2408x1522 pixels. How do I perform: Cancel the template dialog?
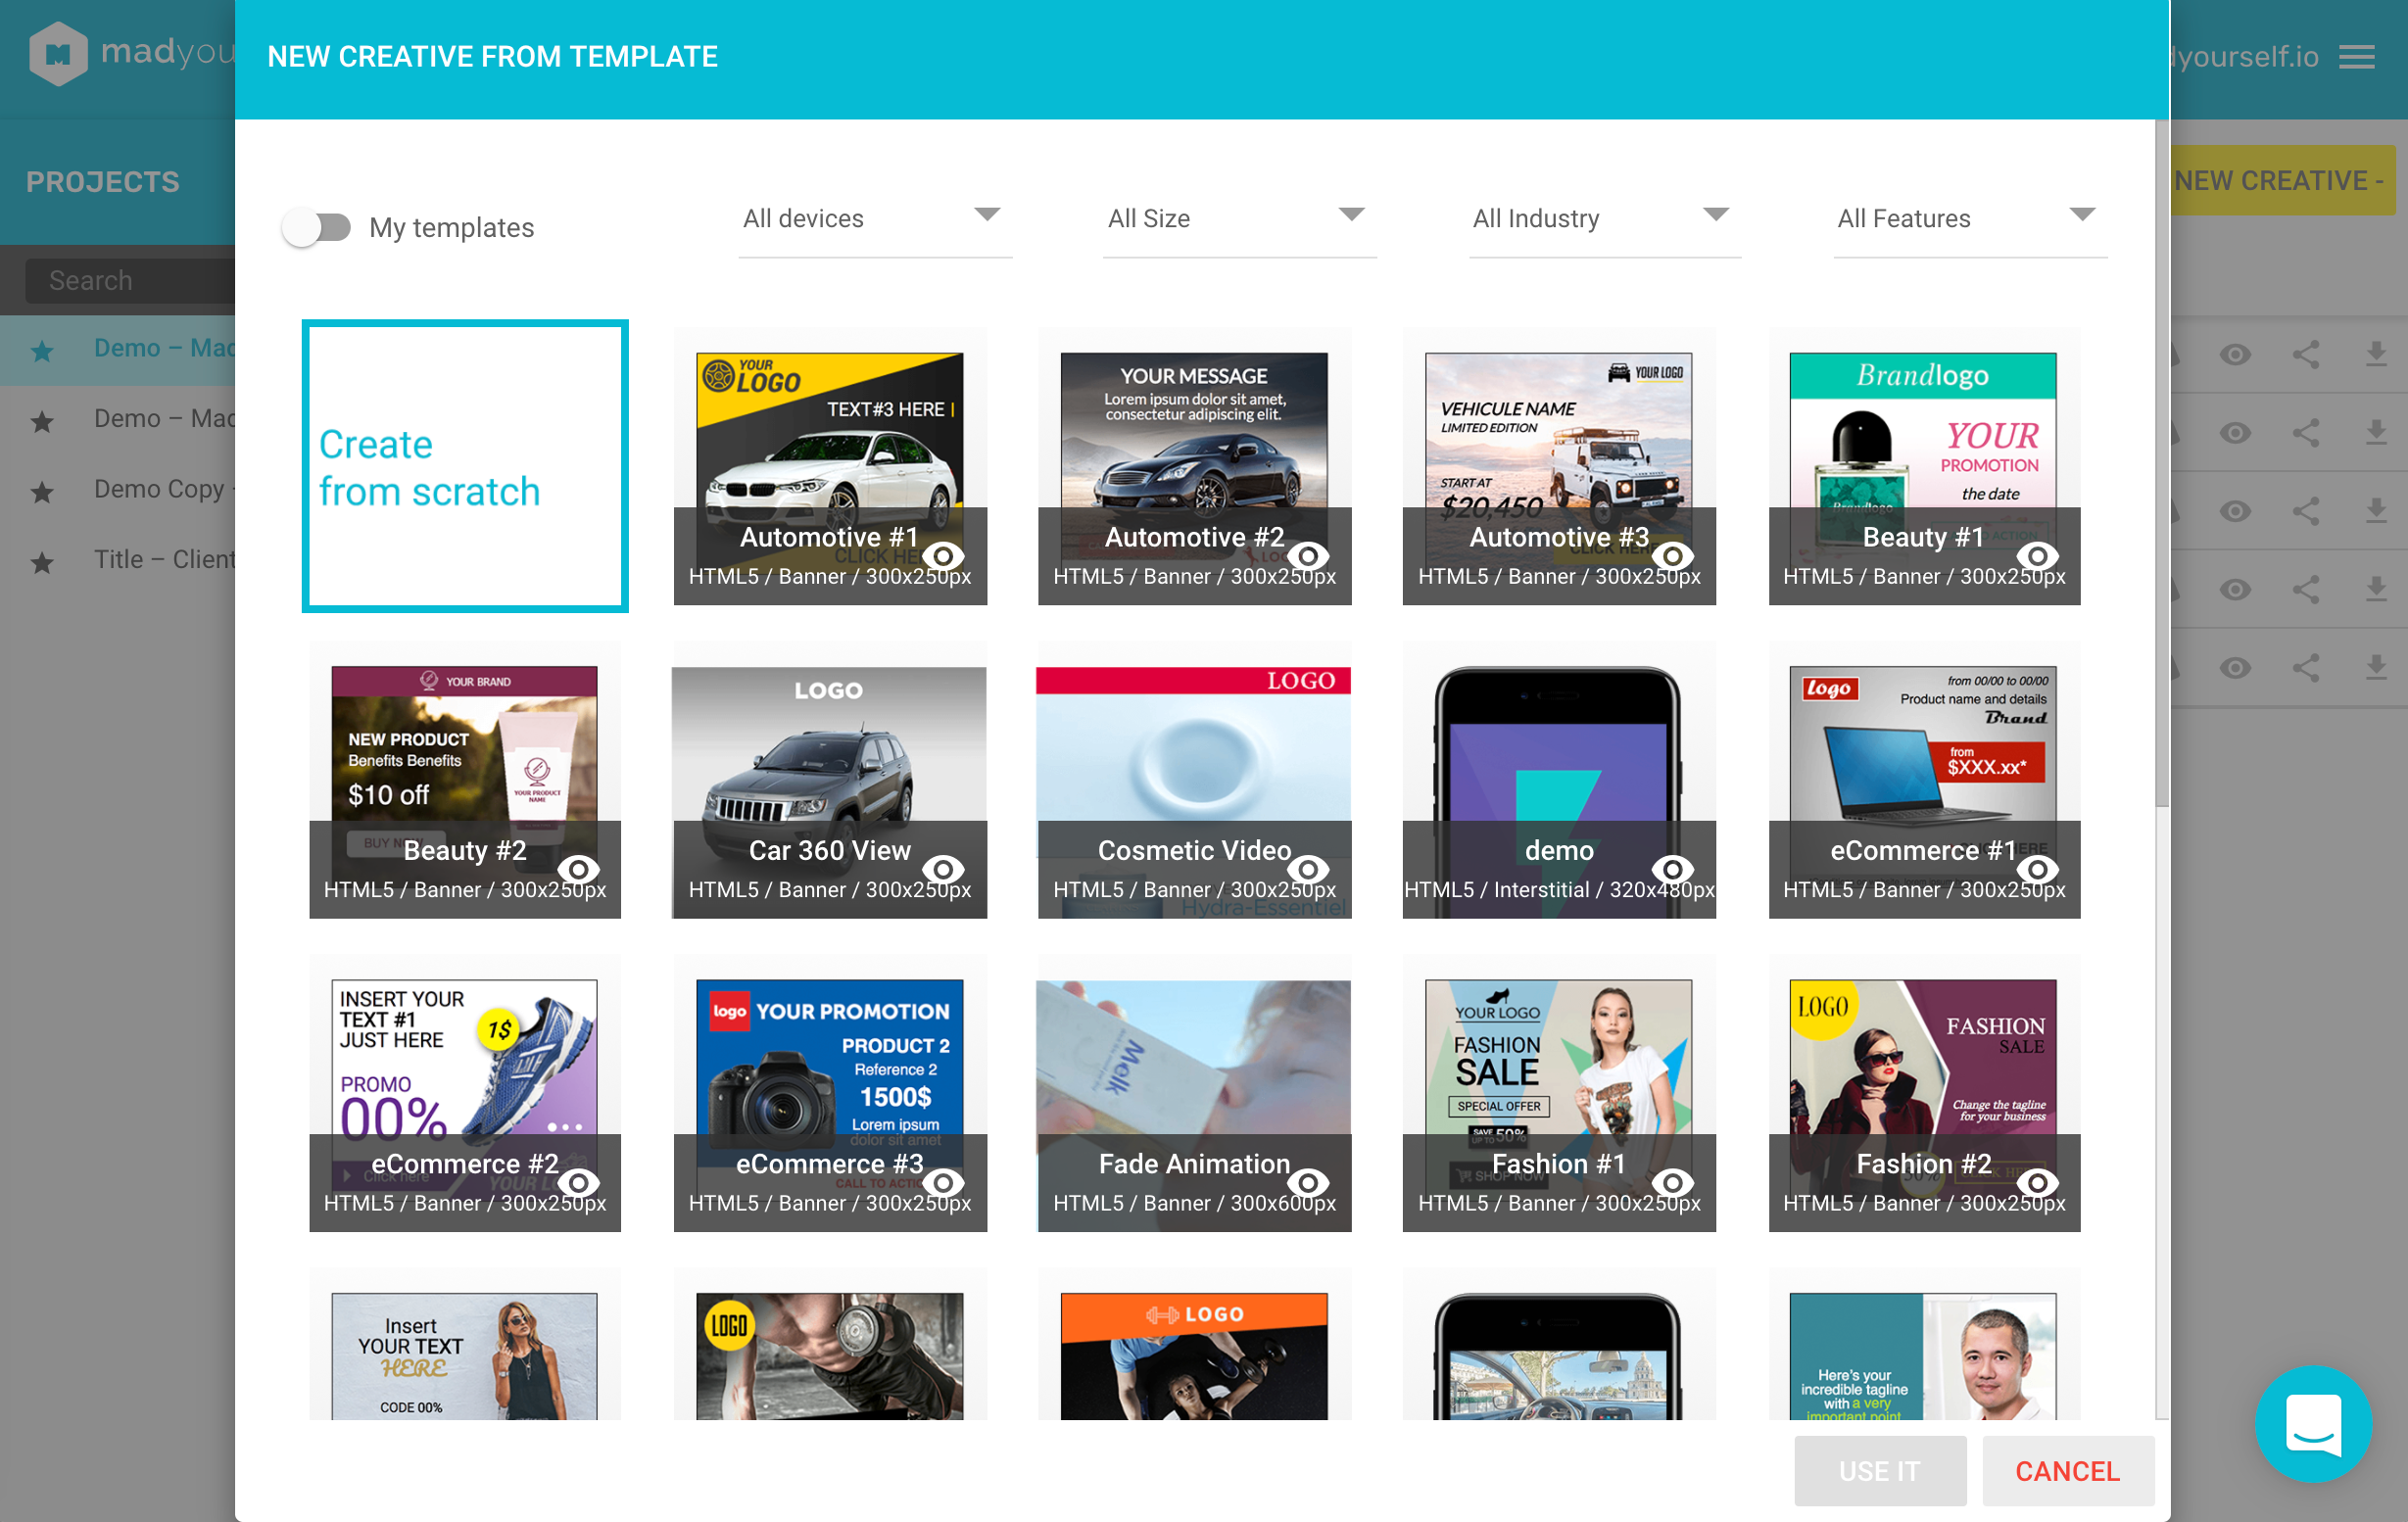(2067, 1470)
